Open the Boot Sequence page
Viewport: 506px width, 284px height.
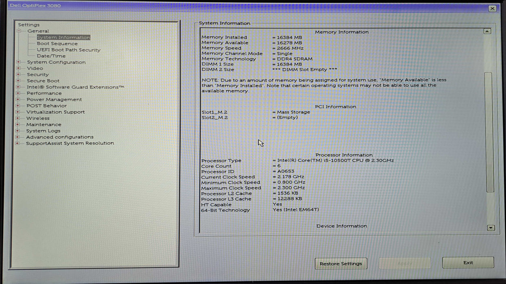pyautogui.click(x=57, y=43)
